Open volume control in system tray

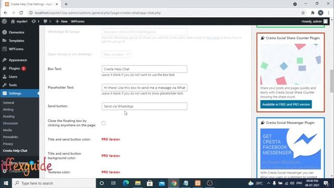pos(292,183)
